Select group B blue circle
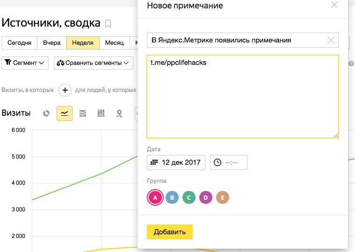The height and width of the screenshot is (252, 355). (172, 197)
